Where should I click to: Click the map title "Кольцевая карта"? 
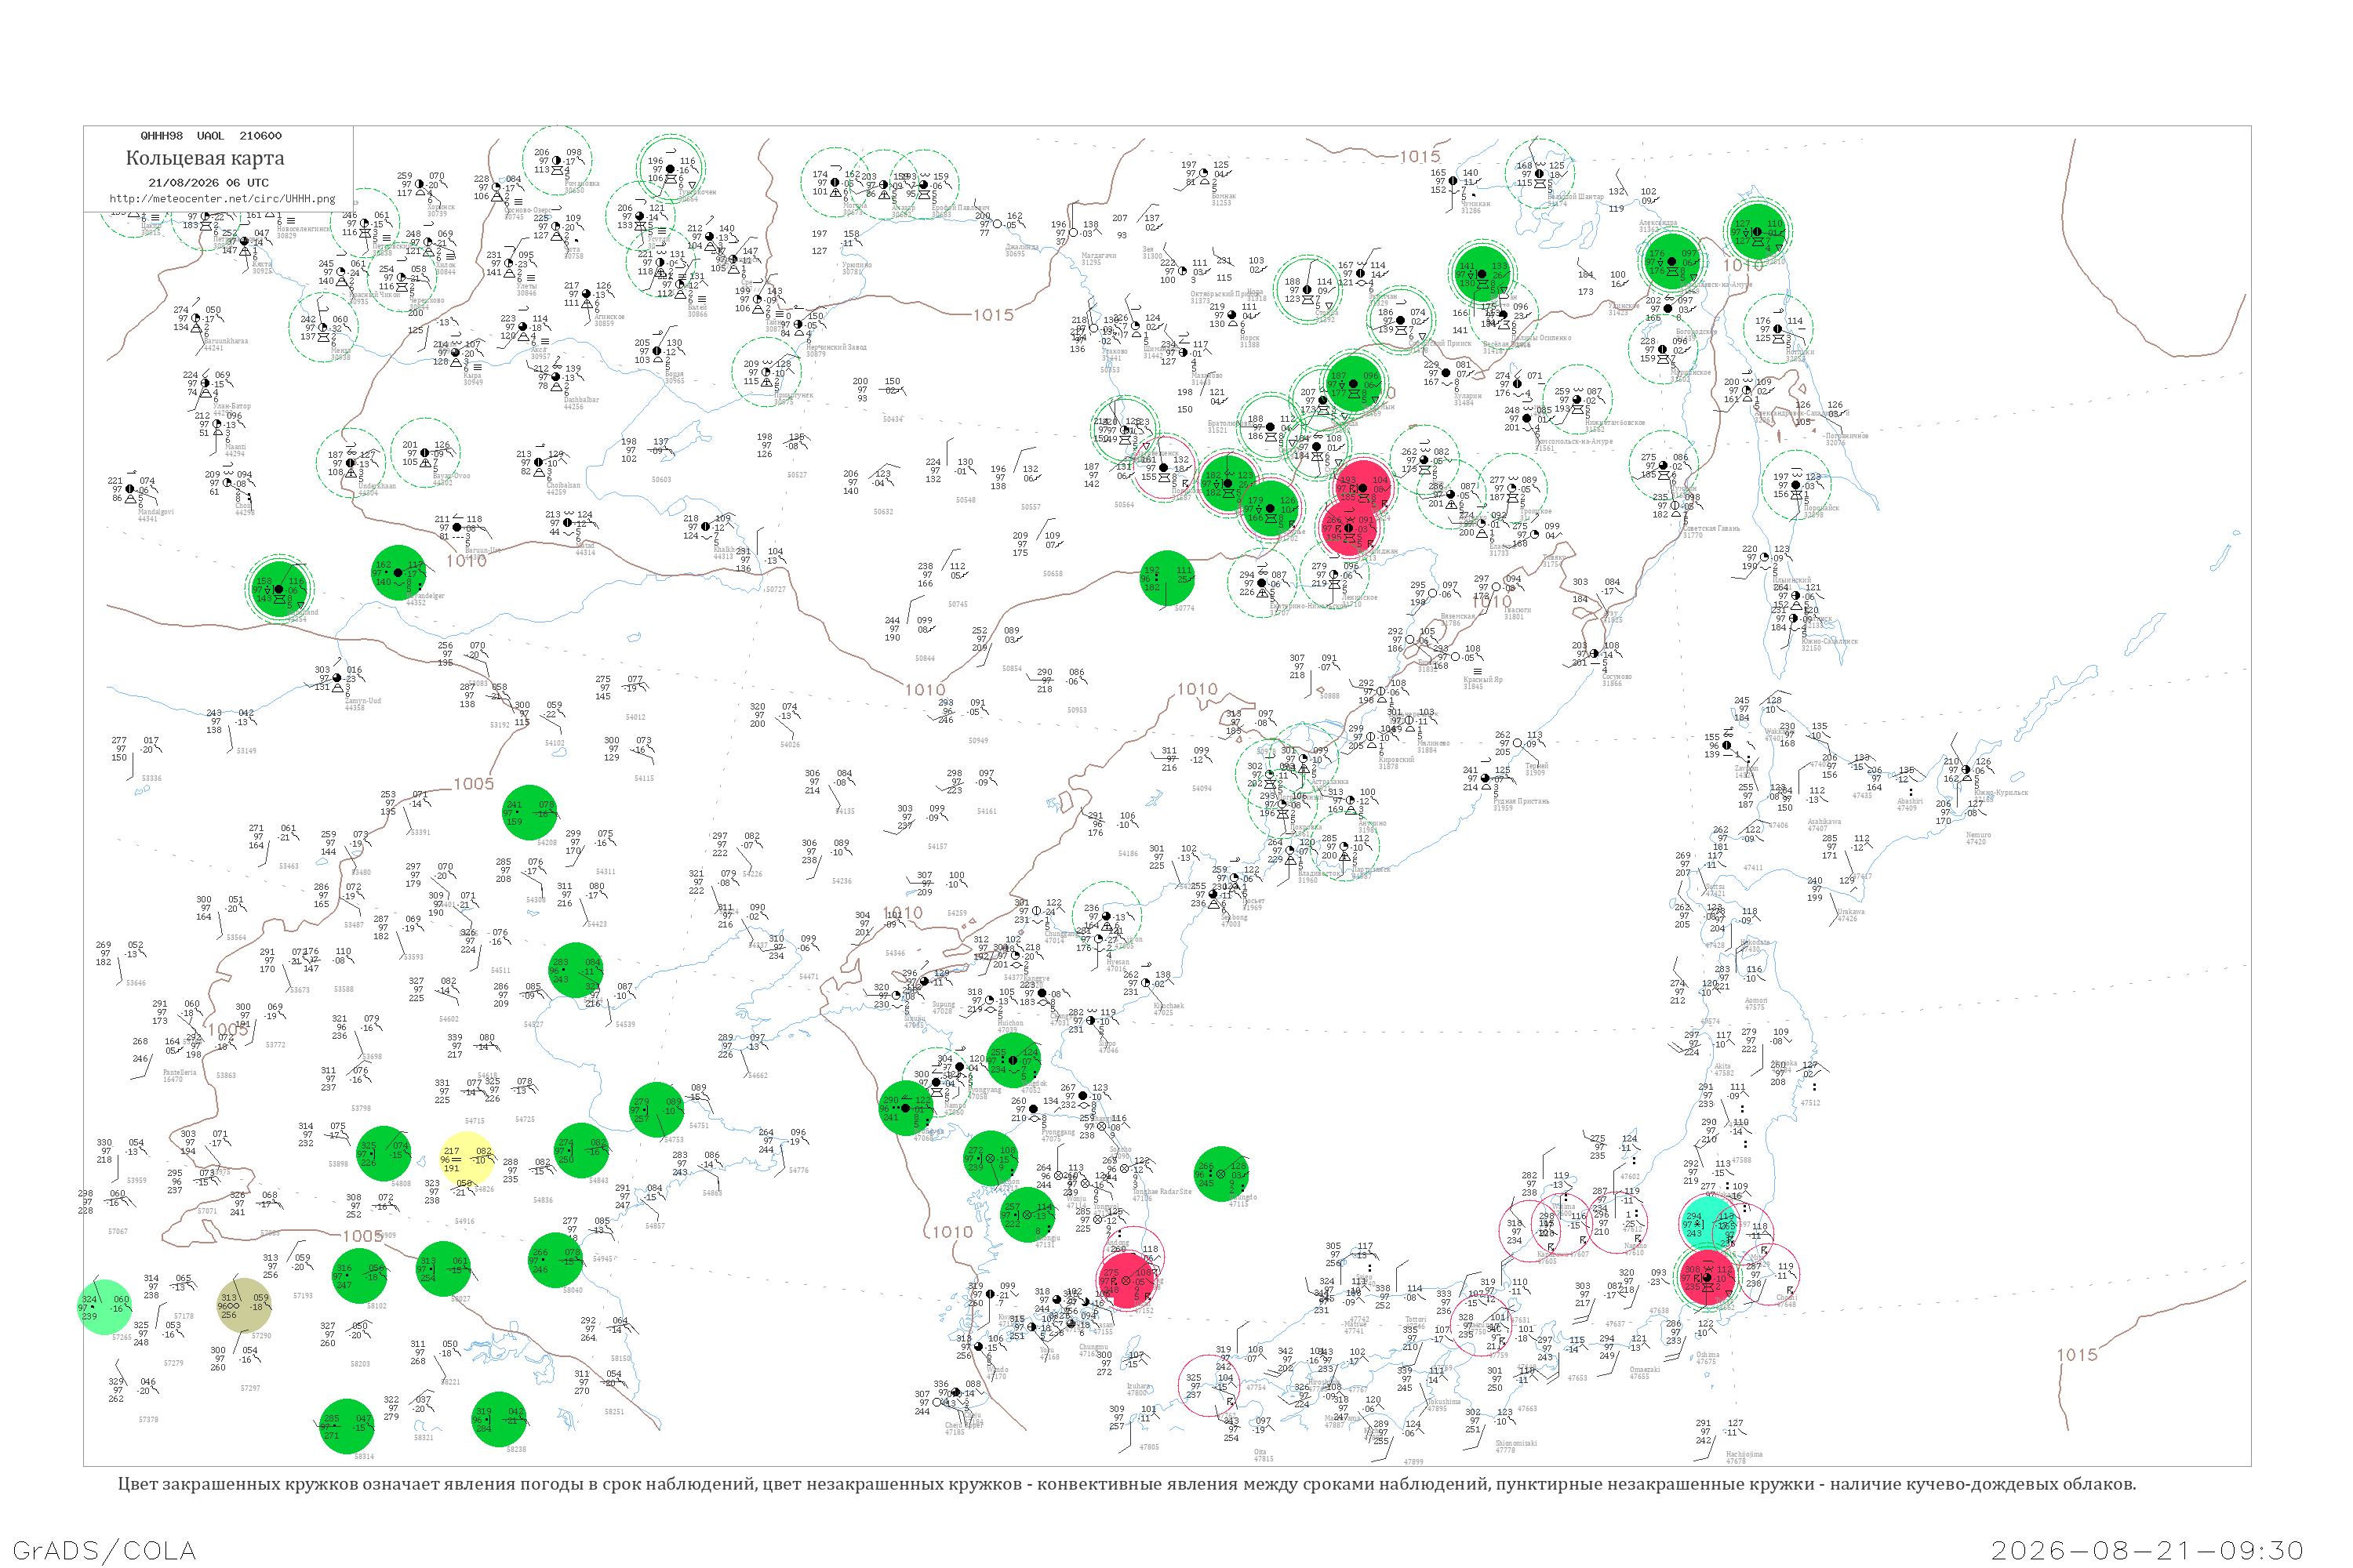point(205,158)
